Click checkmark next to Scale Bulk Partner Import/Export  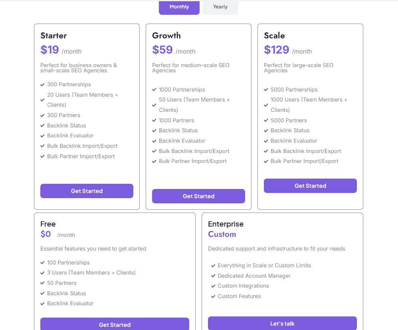pyautogui.click(x=266, y=161)
